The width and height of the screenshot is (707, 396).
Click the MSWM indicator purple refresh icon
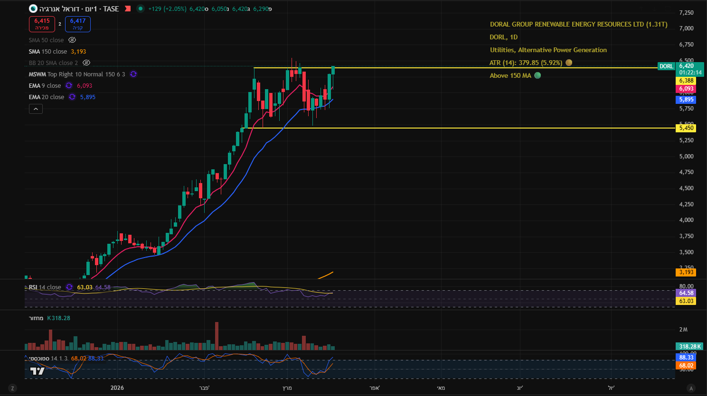coord(133,74)
